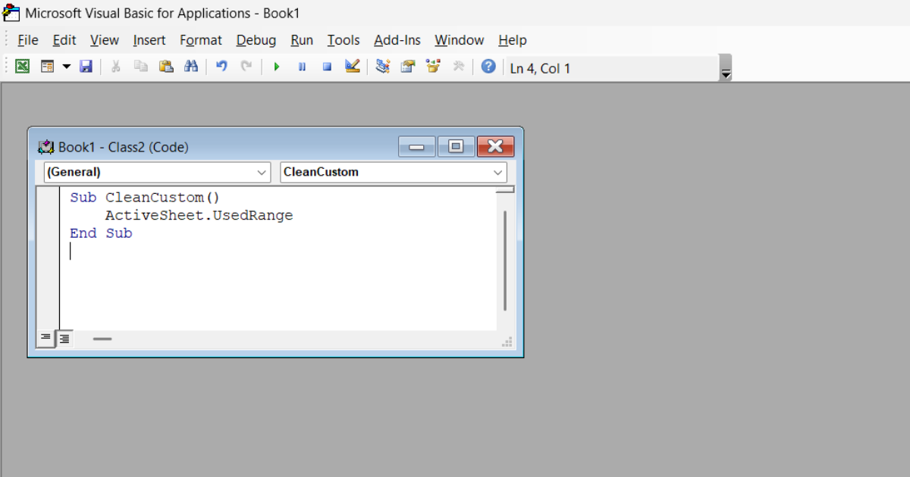
Task: Click the code window vertical scrollbar
Action: tap(505, 261)
